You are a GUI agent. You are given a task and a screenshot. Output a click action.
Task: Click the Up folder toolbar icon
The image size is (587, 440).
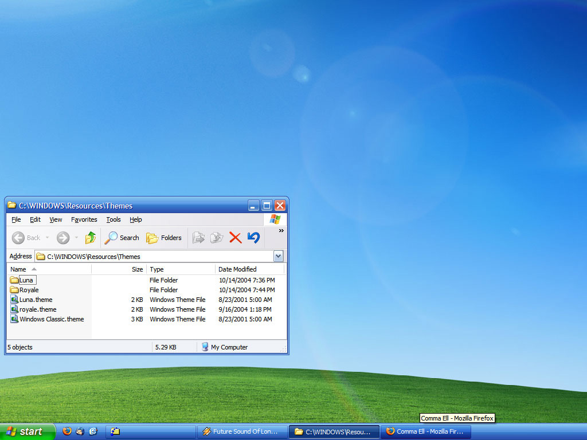90,238
